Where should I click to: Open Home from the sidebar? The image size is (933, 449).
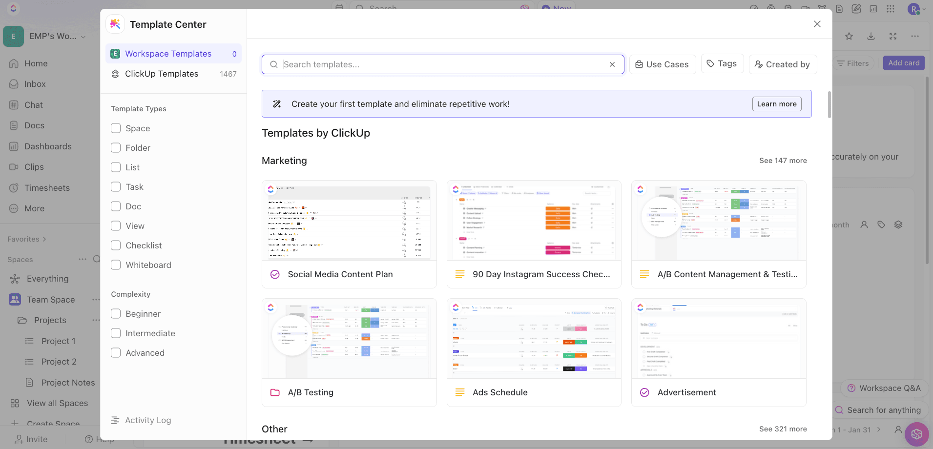tap(29, 63)
